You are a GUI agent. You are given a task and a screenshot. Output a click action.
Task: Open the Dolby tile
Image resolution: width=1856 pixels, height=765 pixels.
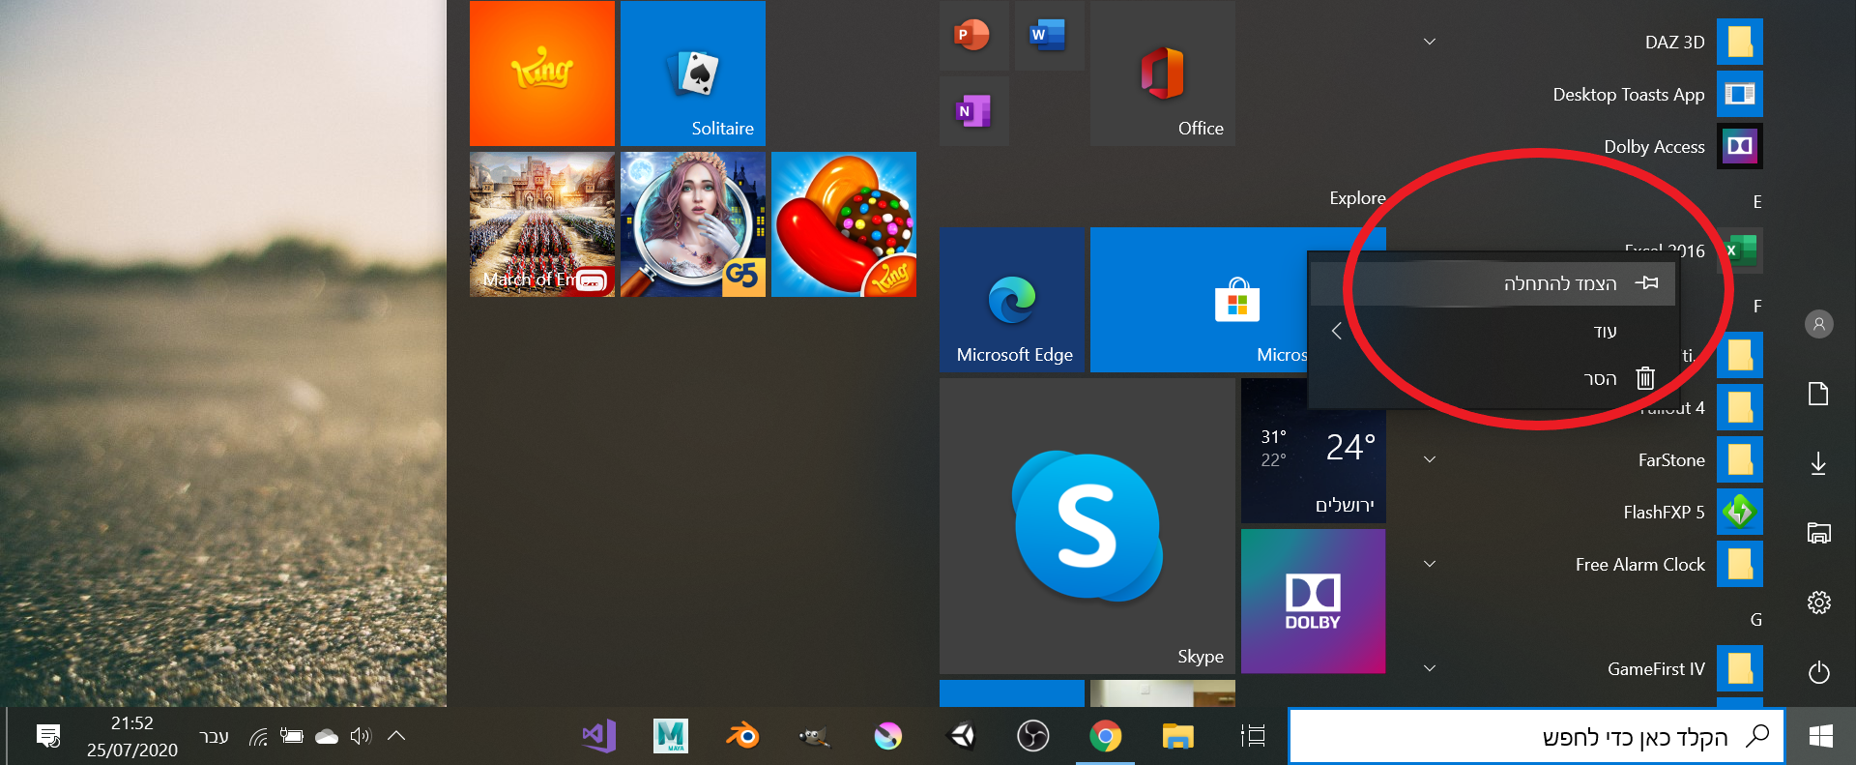coord(1314,602)
